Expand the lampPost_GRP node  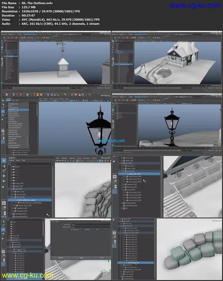tap(13, 208)
